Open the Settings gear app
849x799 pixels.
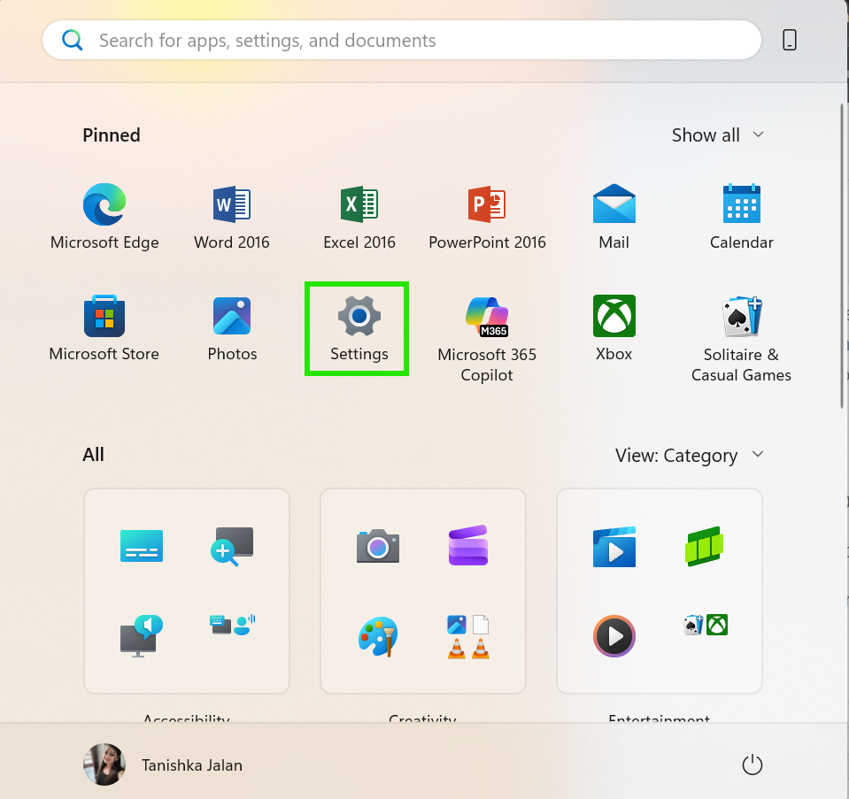(357, 328)
